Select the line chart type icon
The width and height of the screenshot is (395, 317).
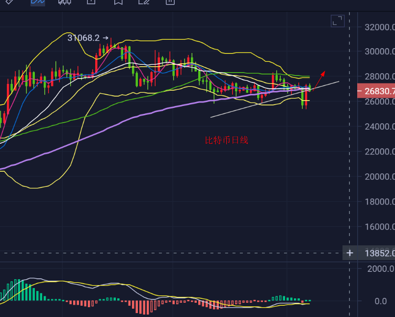point(37,2)
